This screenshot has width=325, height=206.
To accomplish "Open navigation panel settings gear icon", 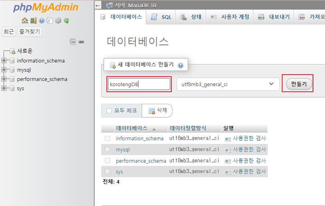I will point(58,20).
